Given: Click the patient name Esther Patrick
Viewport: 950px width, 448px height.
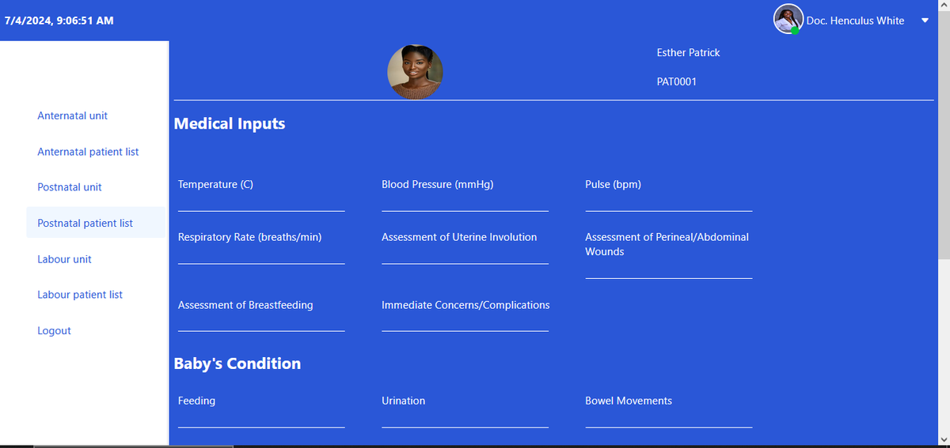Looking at the screenshot, I should [x=689, y=52].
